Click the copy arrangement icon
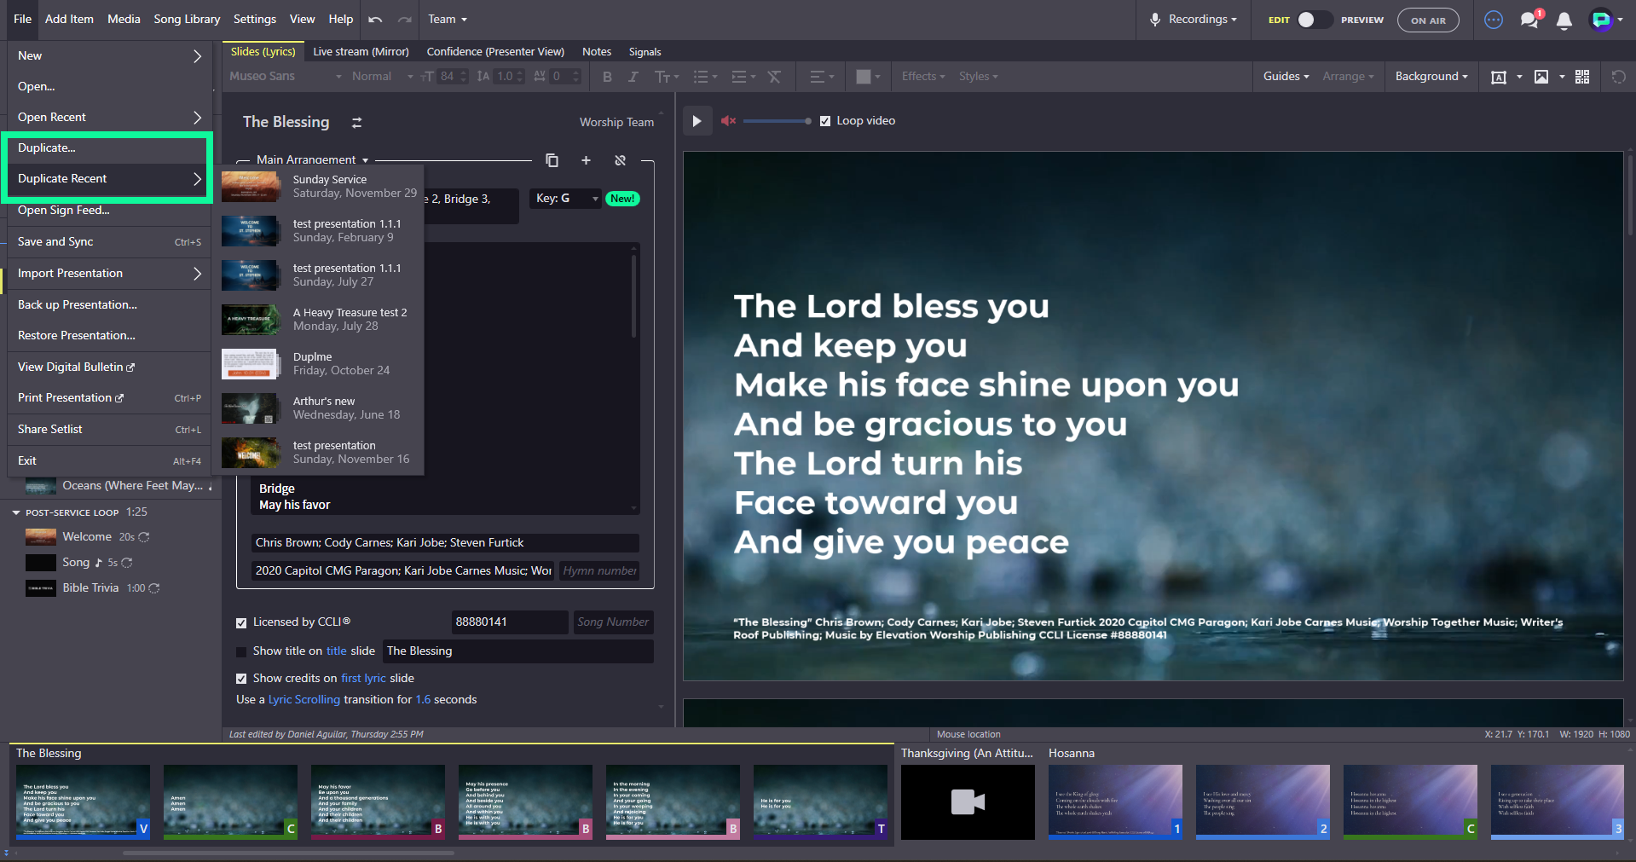 552,160
